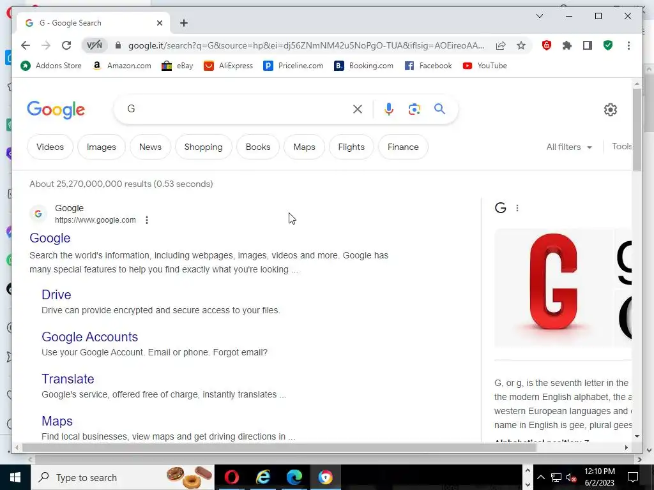Open Internet Explorer from the taskbar
654x490 pixels.
262,477
